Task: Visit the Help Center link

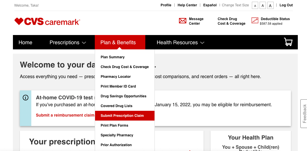Action: tap(187, 5)
